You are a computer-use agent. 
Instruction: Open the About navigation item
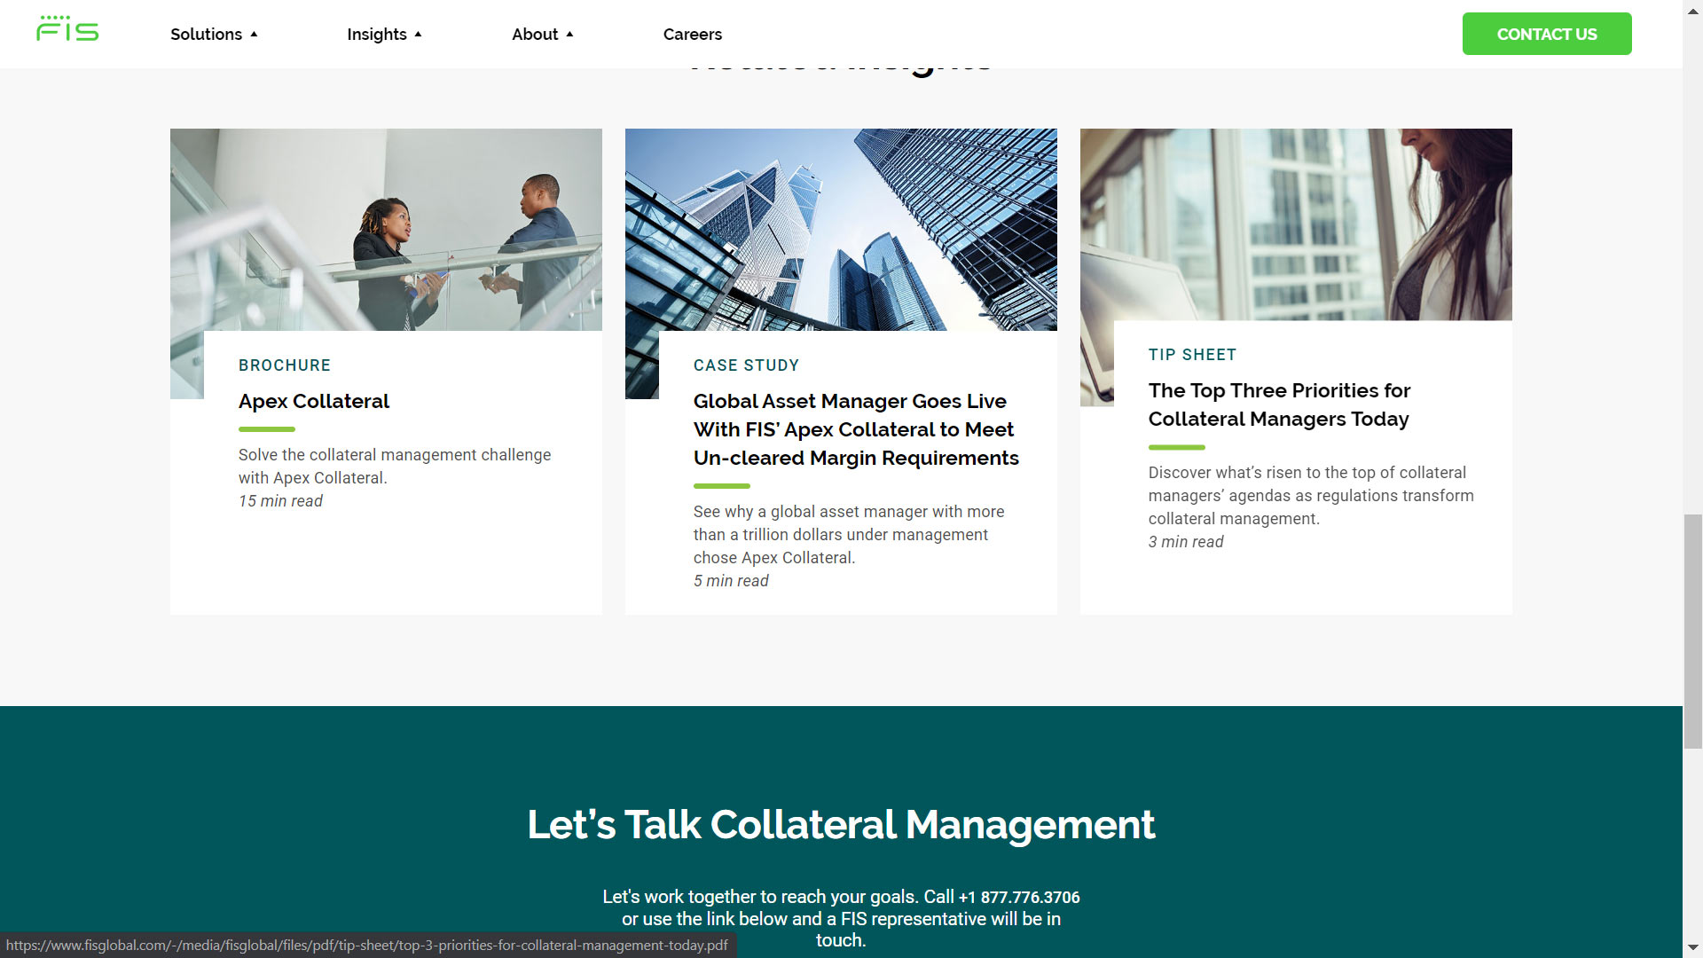534,35
